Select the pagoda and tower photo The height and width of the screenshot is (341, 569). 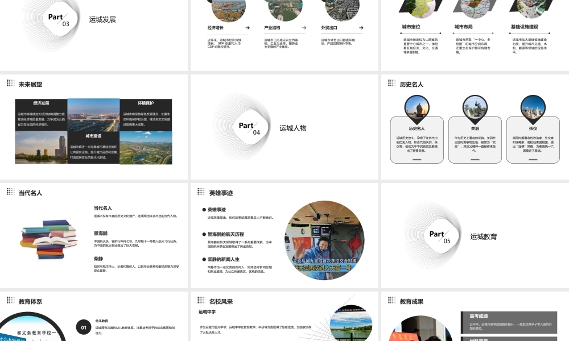tap(41, 148)
